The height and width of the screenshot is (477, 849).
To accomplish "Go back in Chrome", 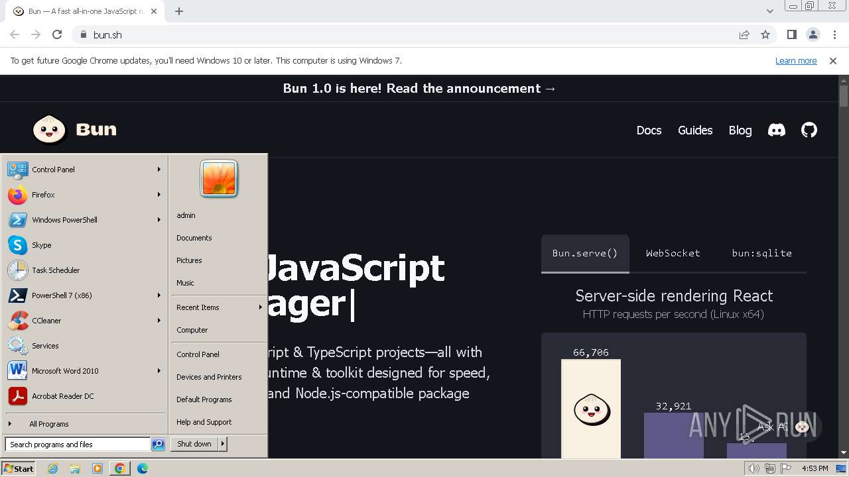I will (x=15, y=34).
